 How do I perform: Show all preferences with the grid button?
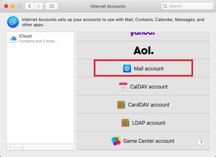click(x=52, y=6)
